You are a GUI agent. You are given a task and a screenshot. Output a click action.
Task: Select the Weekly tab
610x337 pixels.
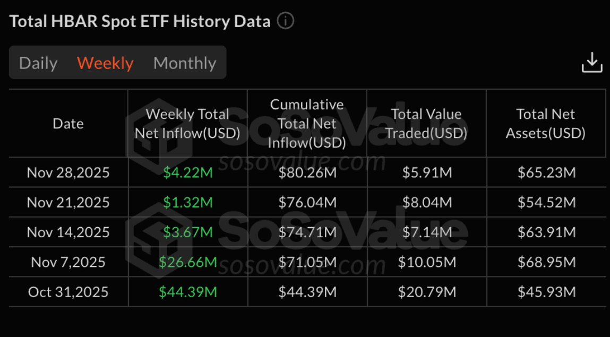click(105, 63)
